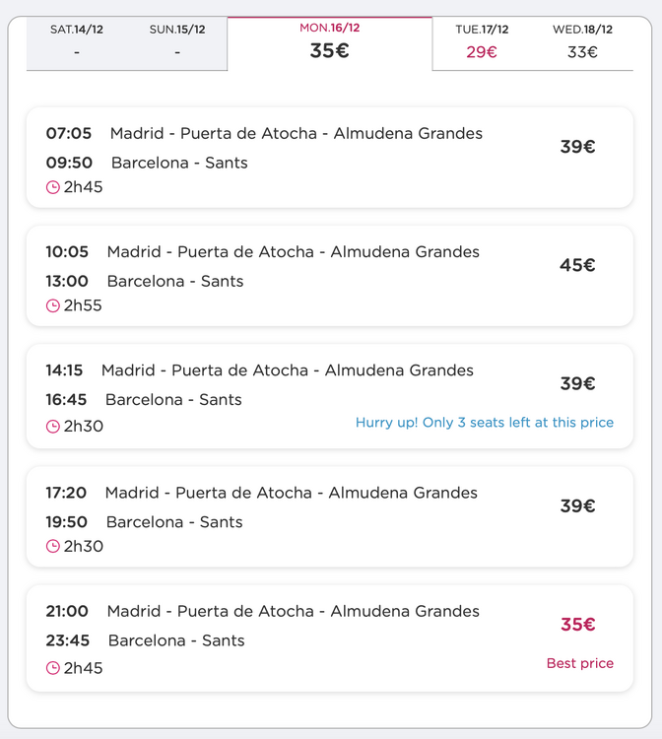Switch to WED.18/12 tab priced 33€

[583, 43]
